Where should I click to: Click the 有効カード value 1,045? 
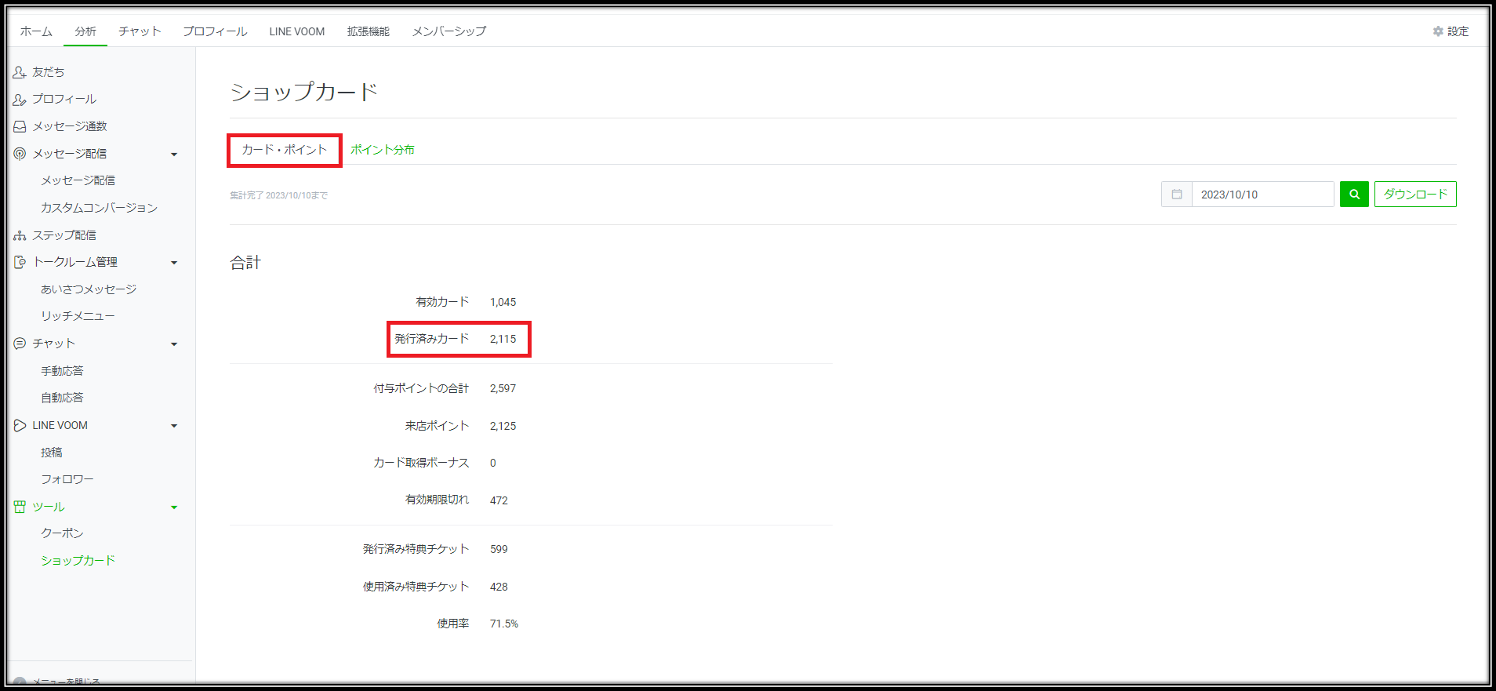(x=503, y=302)
